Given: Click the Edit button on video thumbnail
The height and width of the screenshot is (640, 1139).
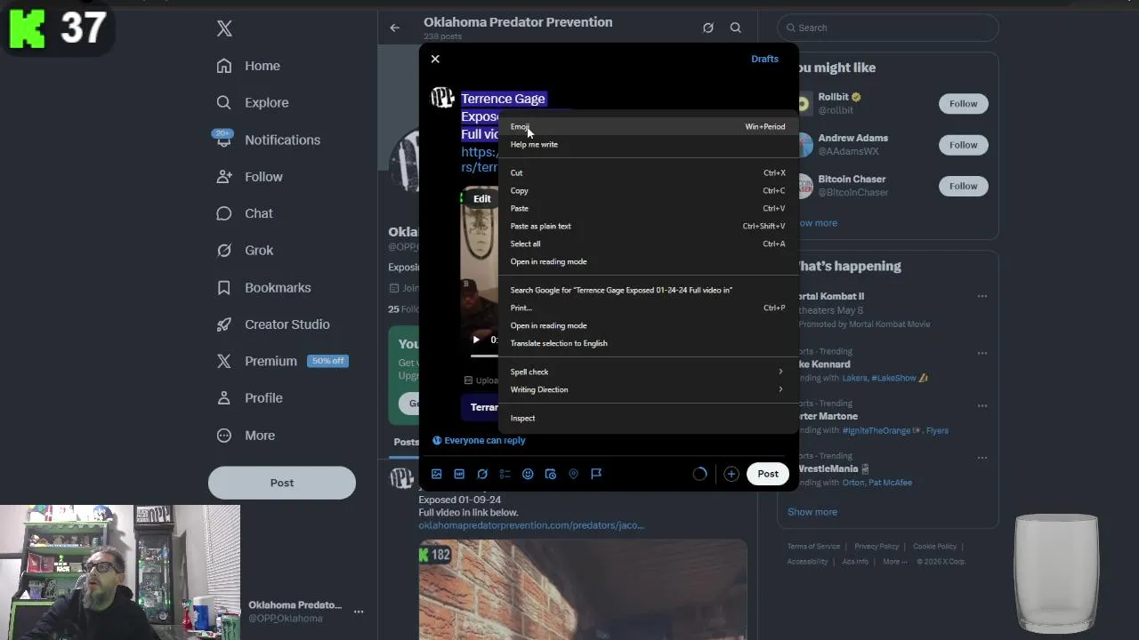Looking at the screenshot, I should (481, 199).
